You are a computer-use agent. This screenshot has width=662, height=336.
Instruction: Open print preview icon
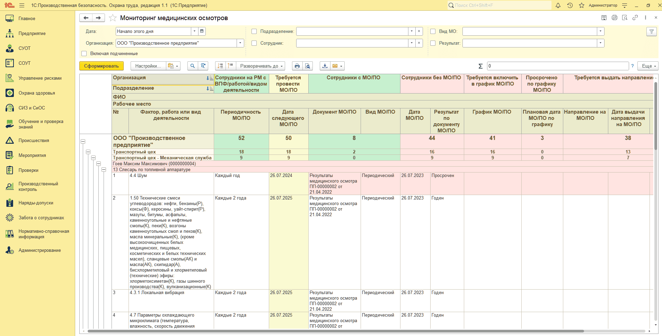coord(308,66)
